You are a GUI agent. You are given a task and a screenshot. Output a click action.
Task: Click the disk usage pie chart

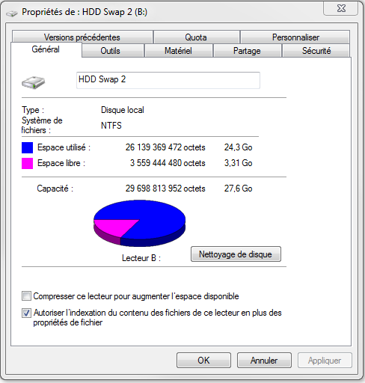pyautogui.click(x=139, y=223)
